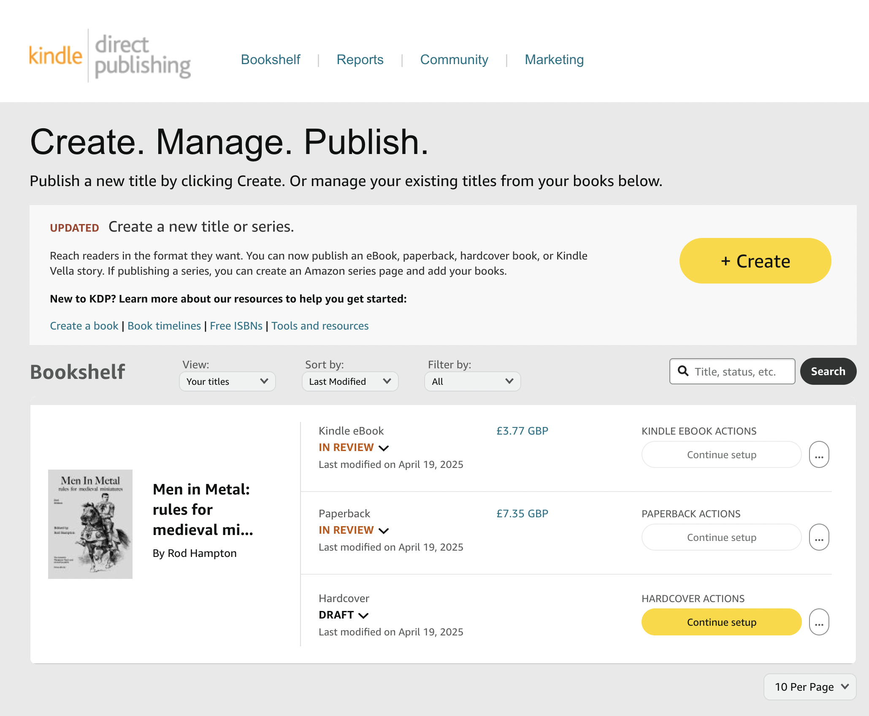Viewport: 869px width, 716px height.
Task: Open the Free ISBNs link
Action: (236, 326)
